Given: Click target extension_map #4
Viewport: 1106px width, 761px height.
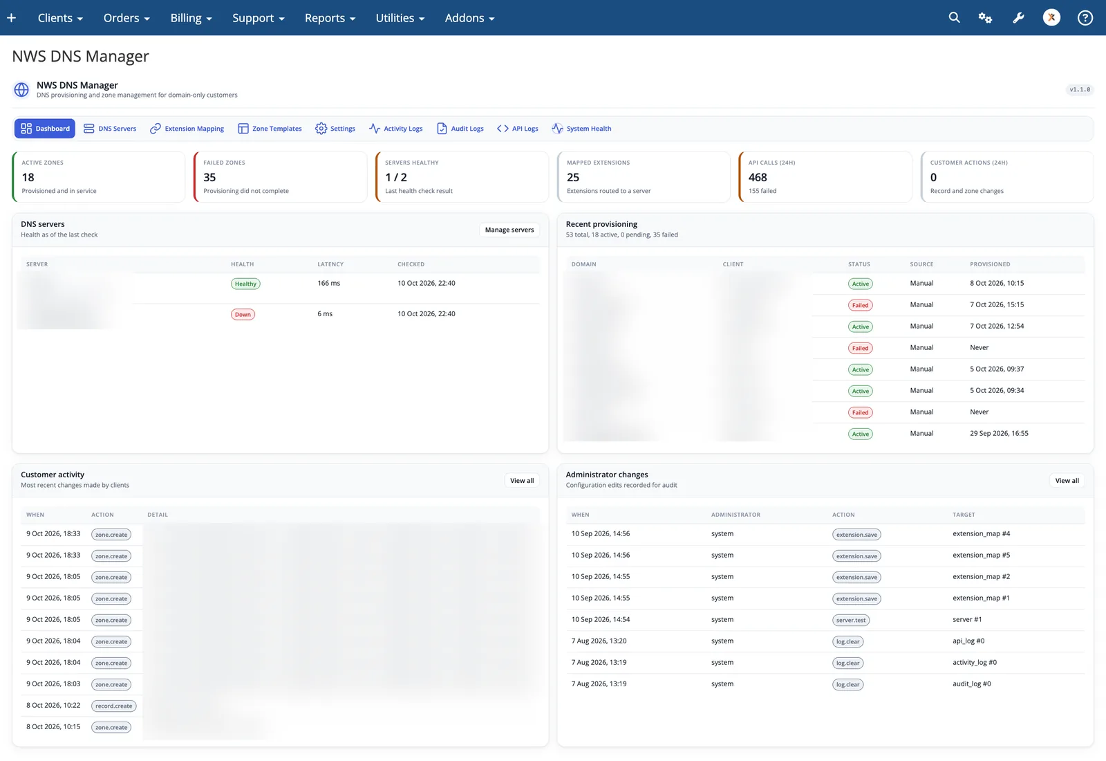Looking at the screenshot, I should (981, 534).
